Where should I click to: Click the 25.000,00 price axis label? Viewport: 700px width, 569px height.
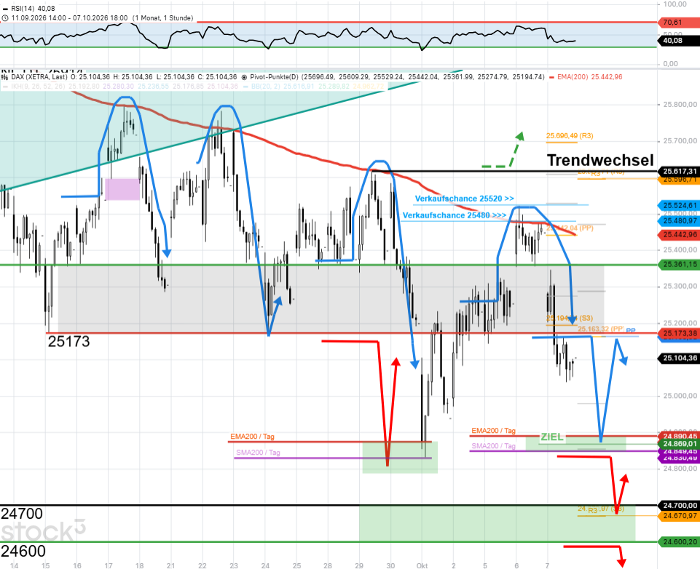click(680, 396)
